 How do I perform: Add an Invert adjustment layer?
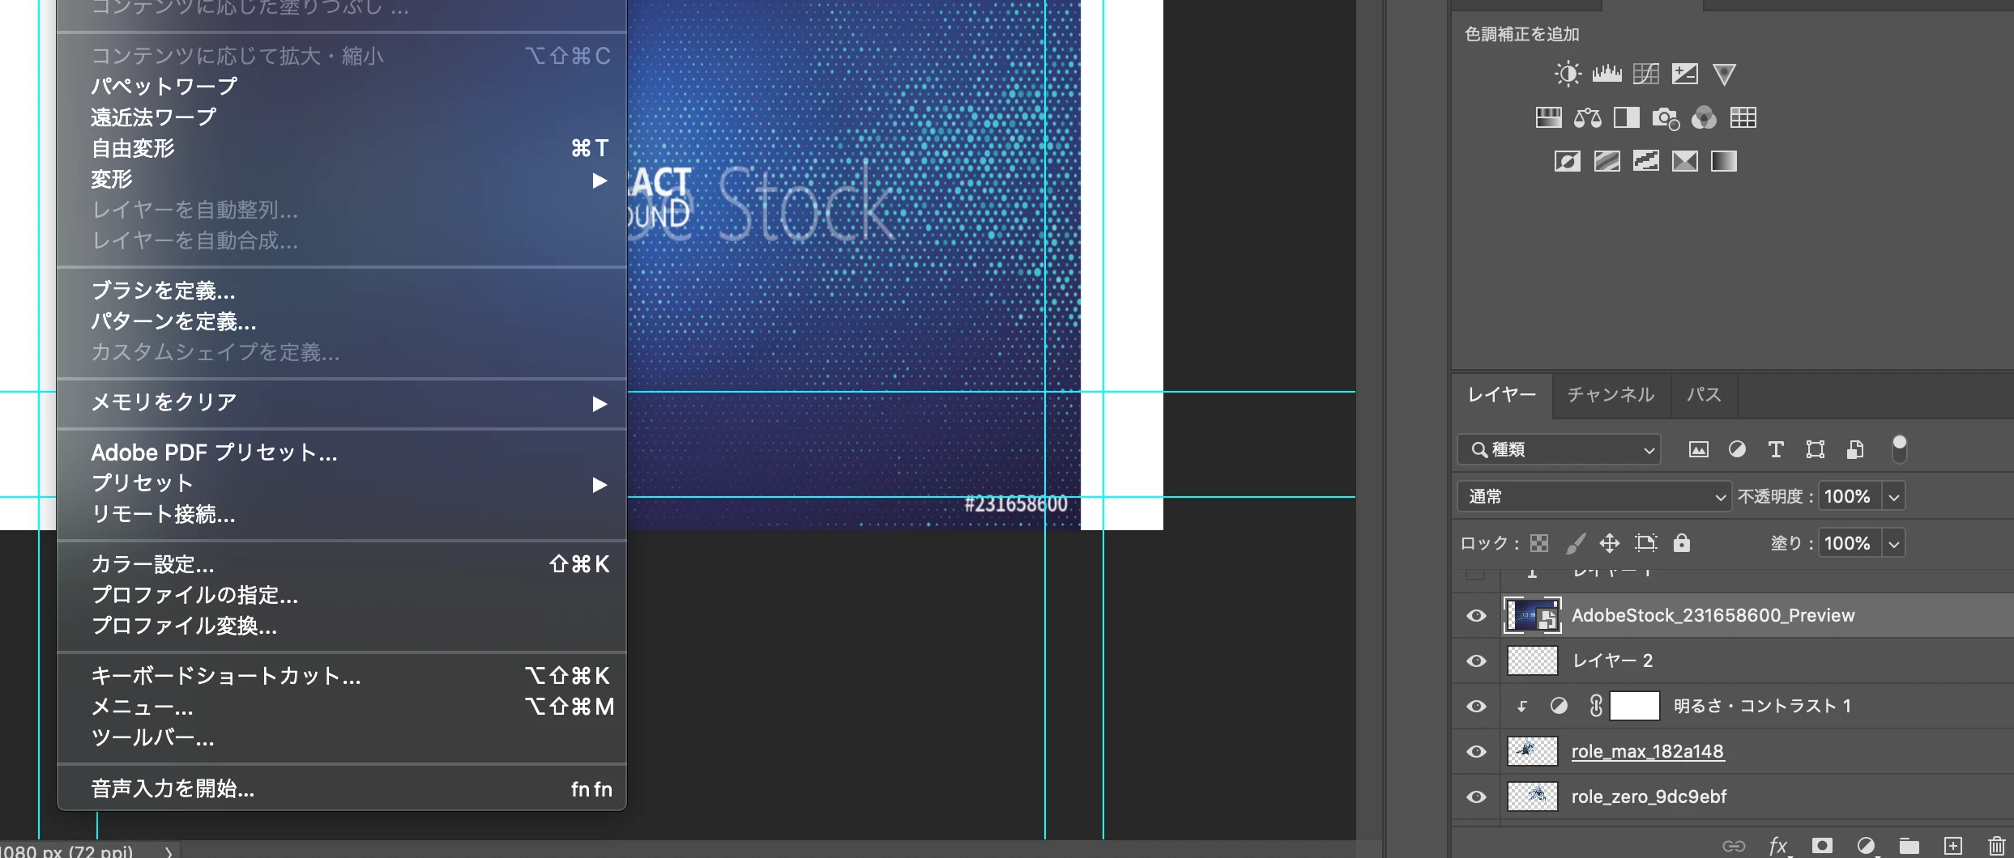click(1568, 161)
